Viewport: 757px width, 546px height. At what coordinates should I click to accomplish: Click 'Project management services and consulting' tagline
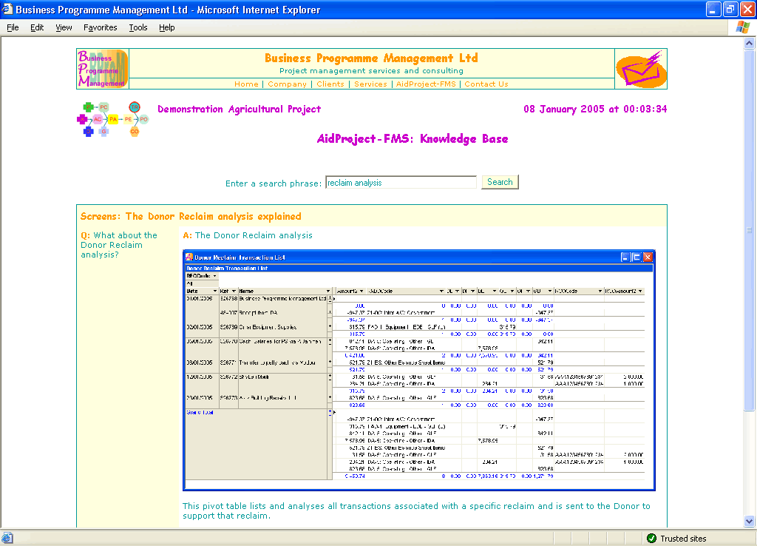click(371, 71)
